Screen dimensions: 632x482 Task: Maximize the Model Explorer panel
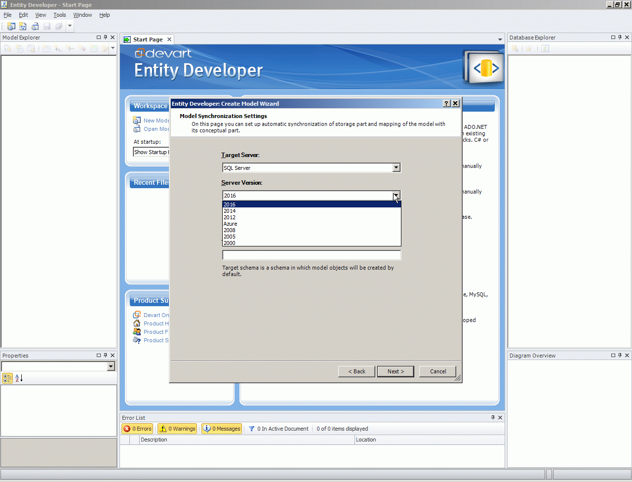[99, 38]
